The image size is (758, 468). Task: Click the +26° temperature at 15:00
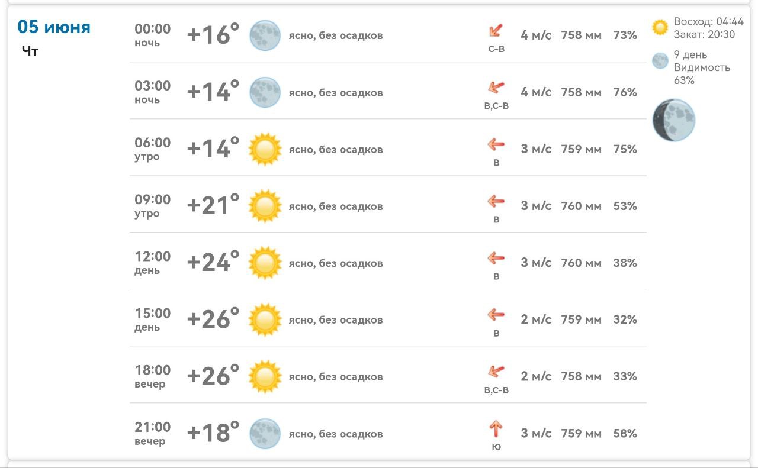[213, 319]
